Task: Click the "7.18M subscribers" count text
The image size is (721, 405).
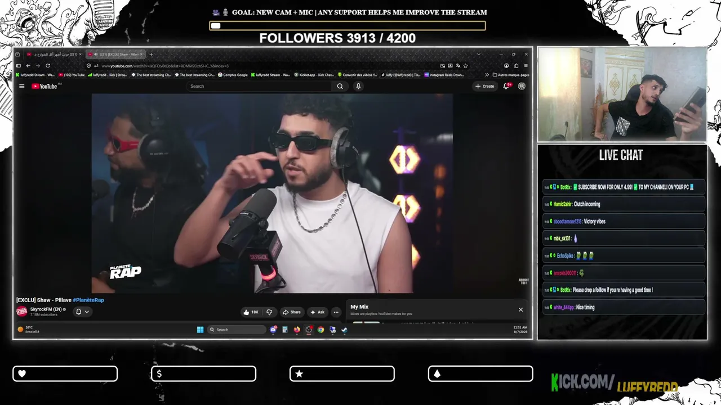Action: point(44,314)
